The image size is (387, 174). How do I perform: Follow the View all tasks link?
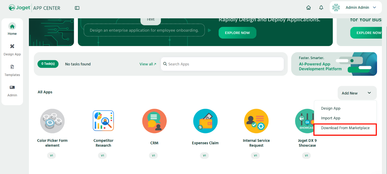click(148, 64)
